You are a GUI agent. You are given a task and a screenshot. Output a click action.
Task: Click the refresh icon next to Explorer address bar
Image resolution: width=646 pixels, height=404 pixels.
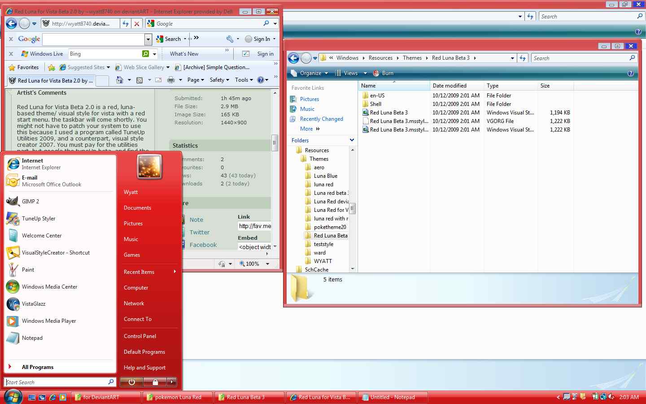click(x=523, y=58)
